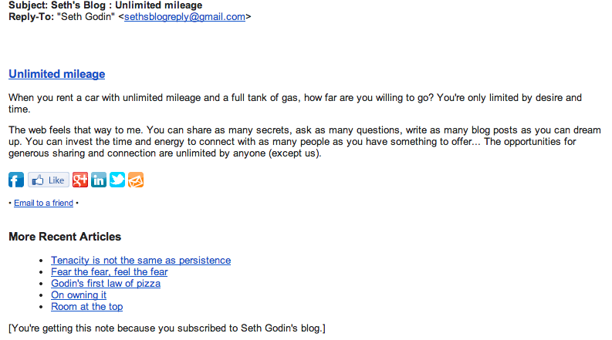
Task: Click the More Recent Articles heading
Action: coord(65,237)
